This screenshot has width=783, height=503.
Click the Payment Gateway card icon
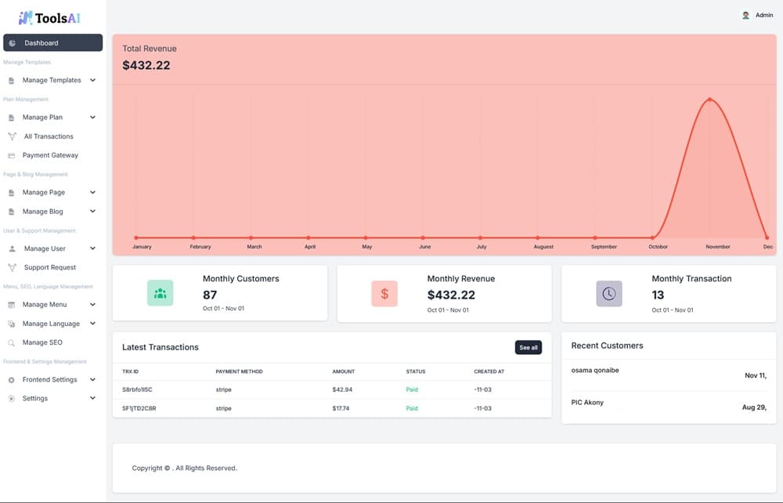[12, 155]
